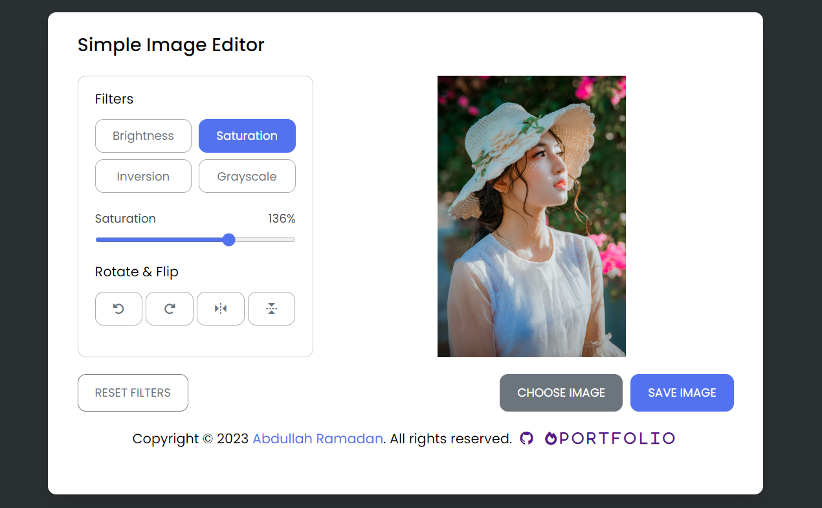Open the GitHub icon link in footer
This screenshot has height=508, width=822.
click(x=527, y=439)
